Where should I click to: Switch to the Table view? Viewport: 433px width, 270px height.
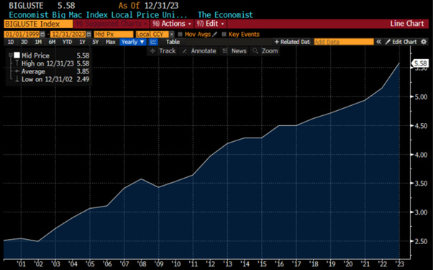tap(173, 42)
